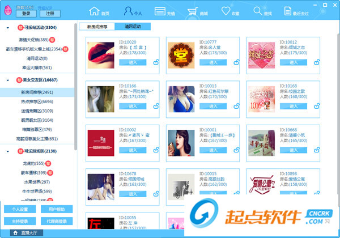Click the pink heart thumbnail of ID:10012
340x238 pixels.
(261, 56)
